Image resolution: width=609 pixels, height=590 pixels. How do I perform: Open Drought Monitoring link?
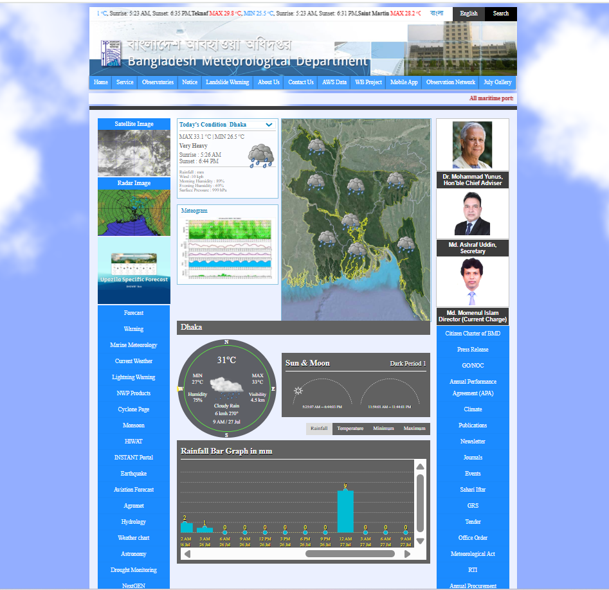click(134, 570)
